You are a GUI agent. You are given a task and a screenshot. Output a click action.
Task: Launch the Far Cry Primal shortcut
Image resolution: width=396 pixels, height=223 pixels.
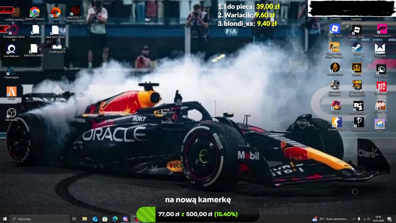pos(335,69)
